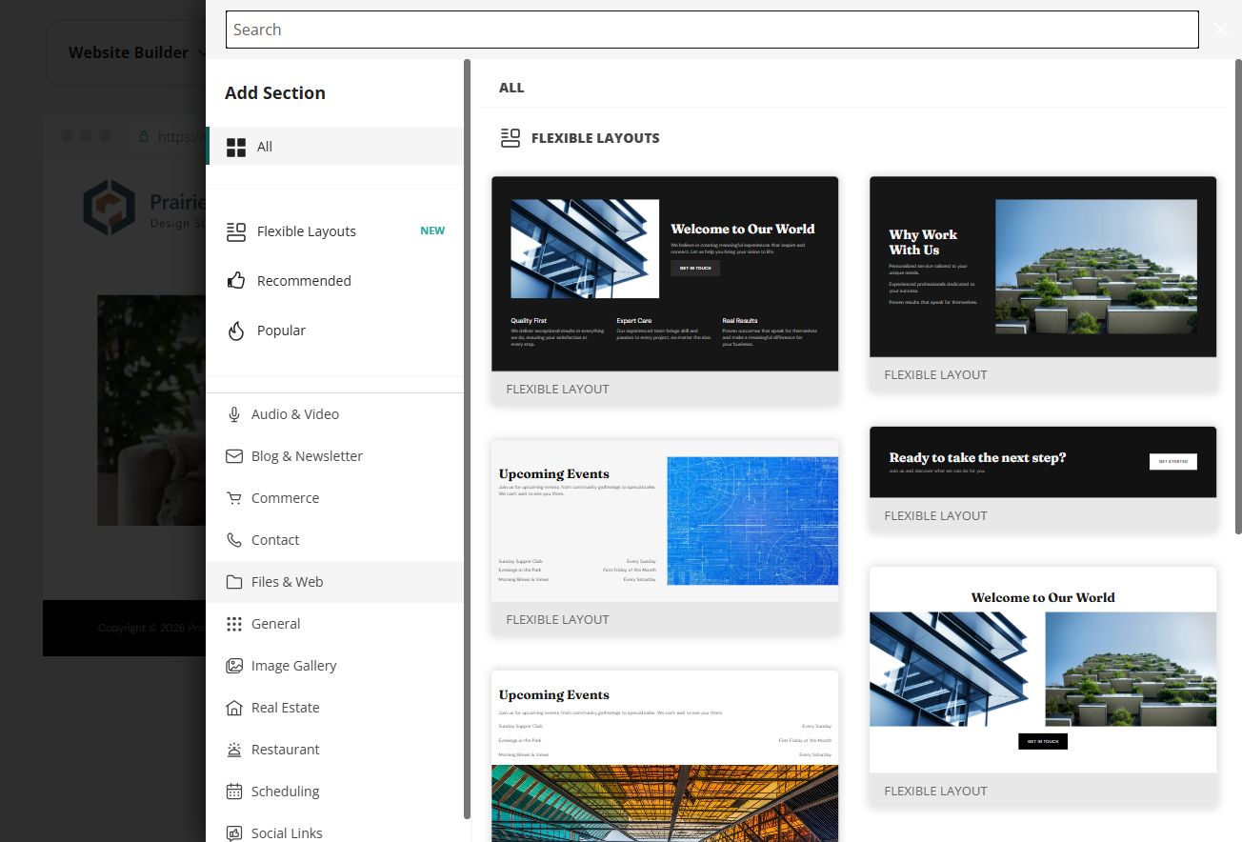Viewport: 1242px width, 842px height.
Task: Click the Add Section heading
Action: pyautogui.click(x=275, y=92)
